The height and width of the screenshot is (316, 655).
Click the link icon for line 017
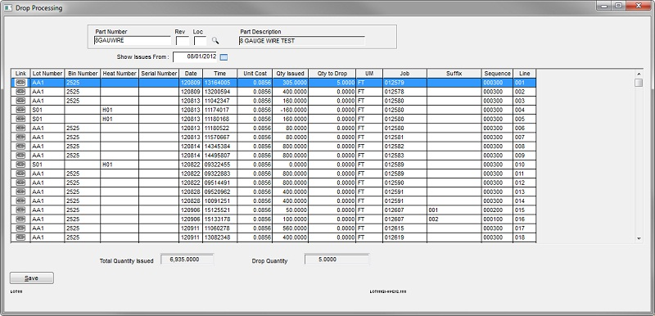point(20,228)
